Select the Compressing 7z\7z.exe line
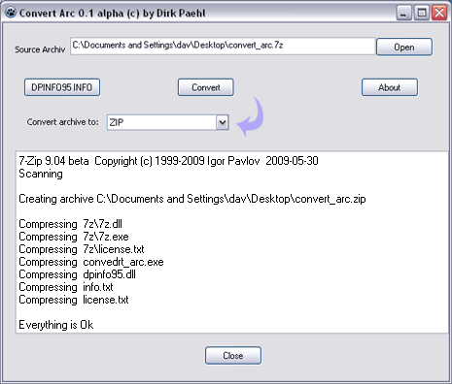Image resolution: width=452 pixels, height=384 pixels. (74, 237)
